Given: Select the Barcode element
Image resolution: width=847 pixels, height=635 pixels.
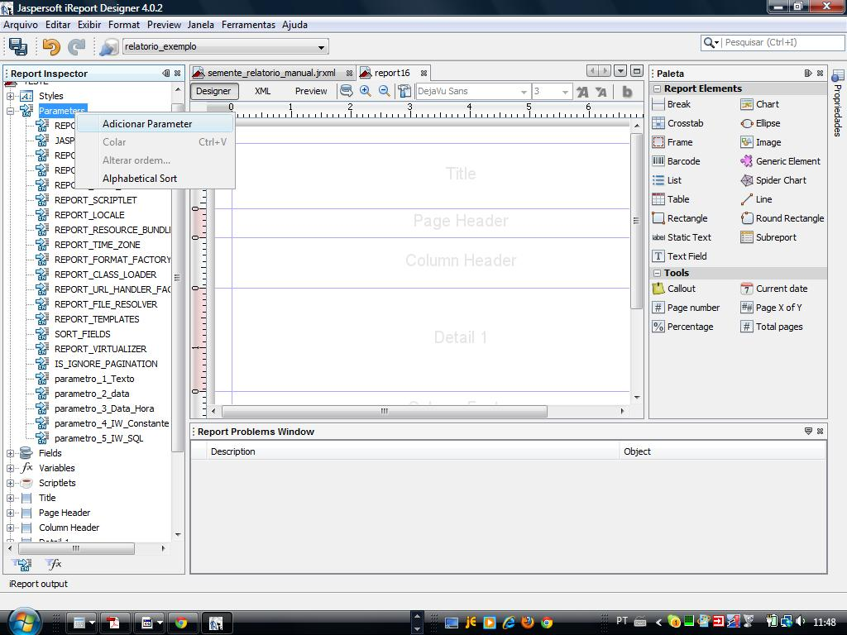Looking at the screenshot, I should click(x=676, y=161).
